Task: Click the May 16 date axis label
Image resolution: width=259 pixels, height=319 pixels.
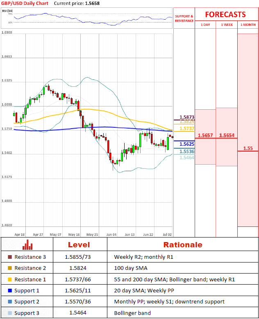Action: [74, 235]
